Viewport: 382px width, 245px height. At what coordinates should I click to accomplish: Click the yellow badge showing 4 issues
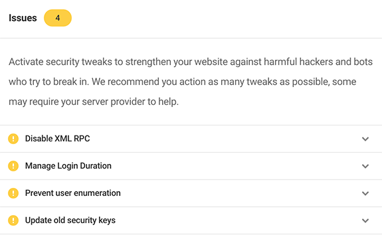tap(58, 18)
